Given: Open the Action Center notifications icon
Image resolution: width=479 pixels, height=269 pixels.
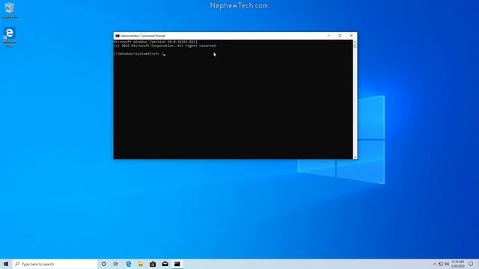Looking at the screenshot, I should coord(471,264).
